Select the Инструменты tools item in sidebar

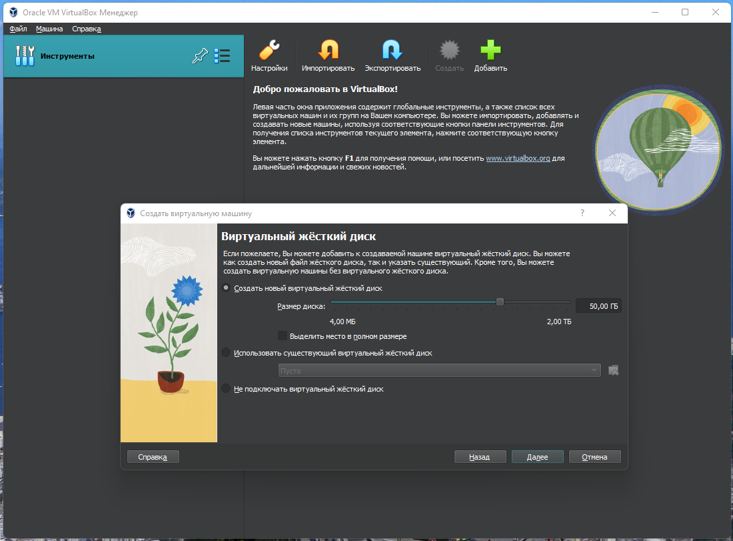(x=123, y=56)
